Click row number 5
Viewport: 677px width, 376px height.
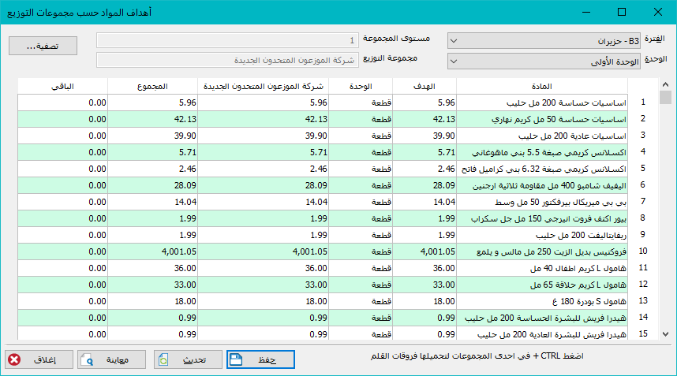643,168
